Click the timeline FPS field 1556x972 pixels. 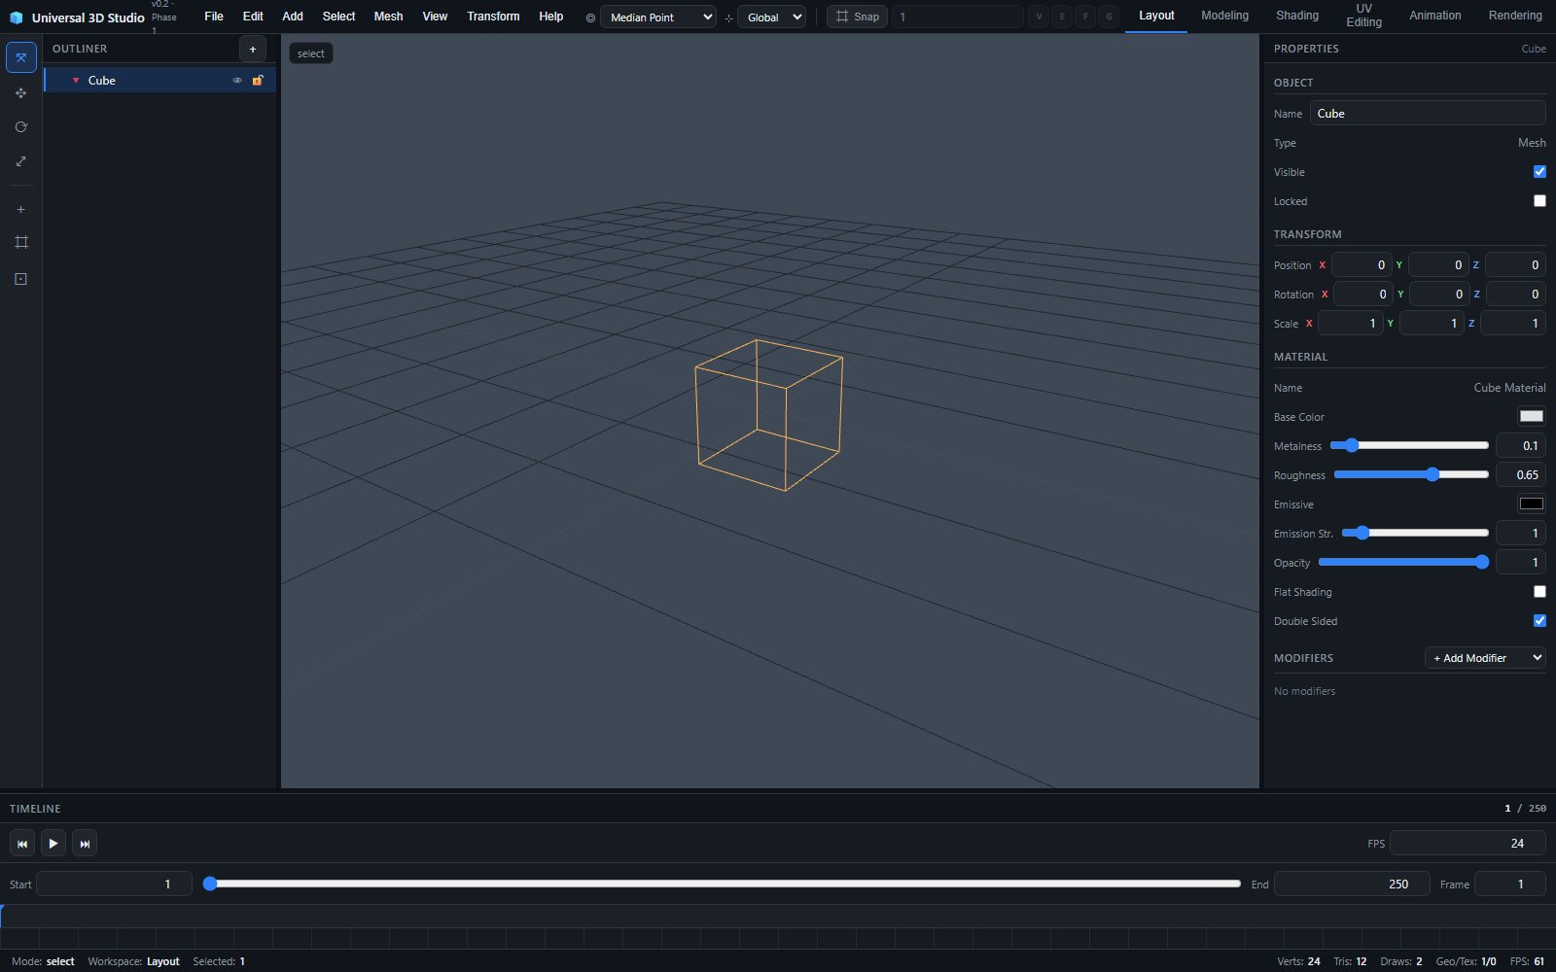coord(1468,843)
